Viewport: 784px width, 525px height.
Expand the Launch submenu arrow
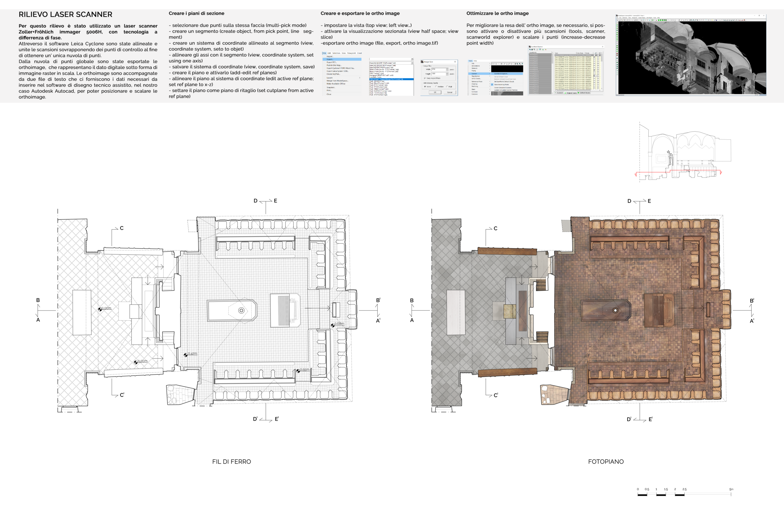(x=360, y=78)
